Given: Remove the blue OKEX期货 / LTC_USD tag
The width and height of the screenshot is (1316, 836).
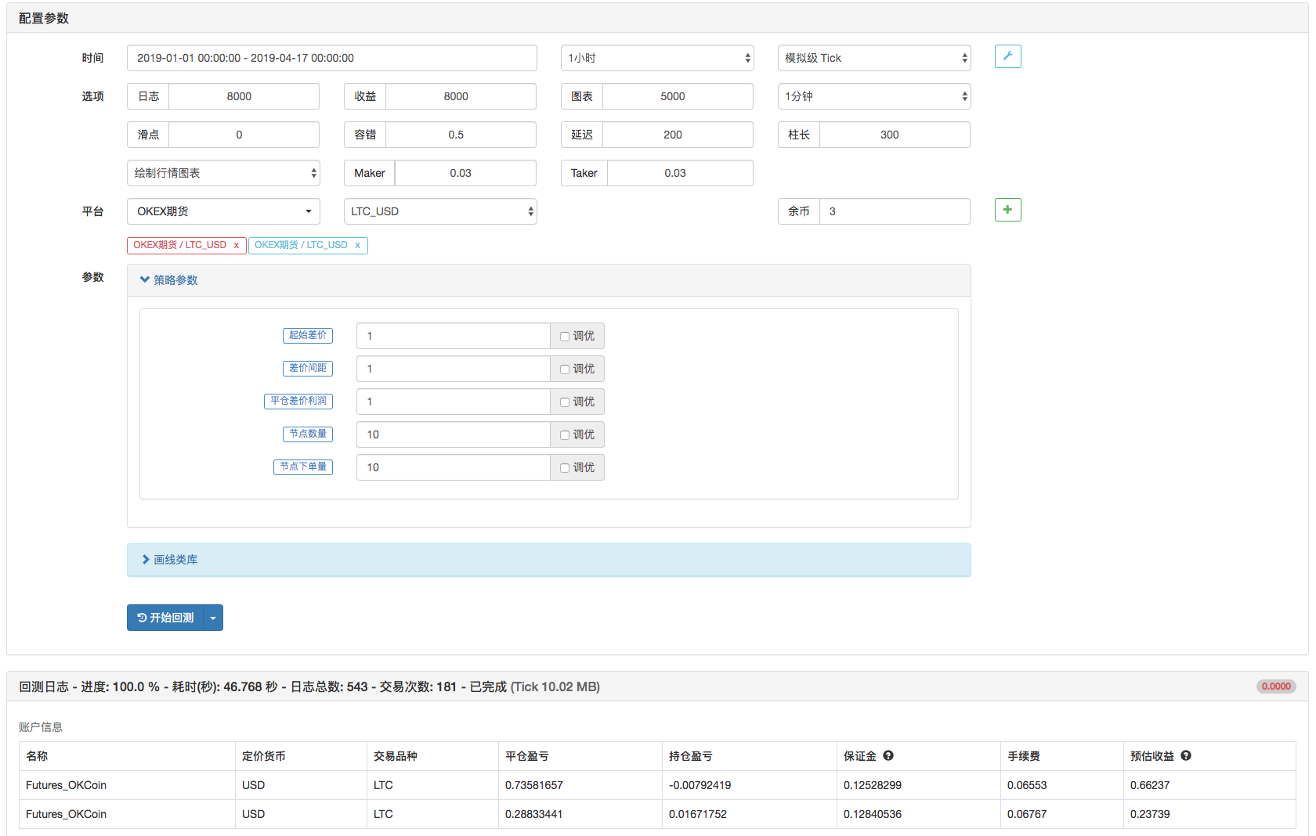Looking at the screenshot, I should [x=357, y=245].
